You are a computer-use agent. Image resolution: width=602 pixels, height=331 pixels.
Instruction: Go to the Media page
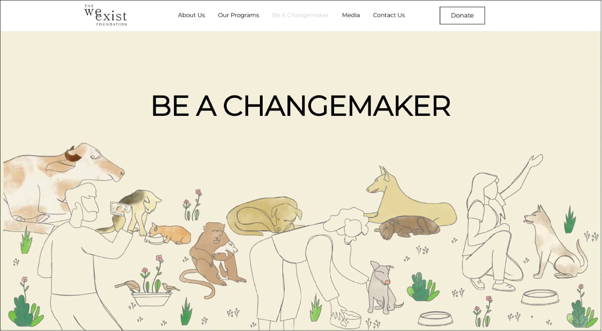coord(351,15)
